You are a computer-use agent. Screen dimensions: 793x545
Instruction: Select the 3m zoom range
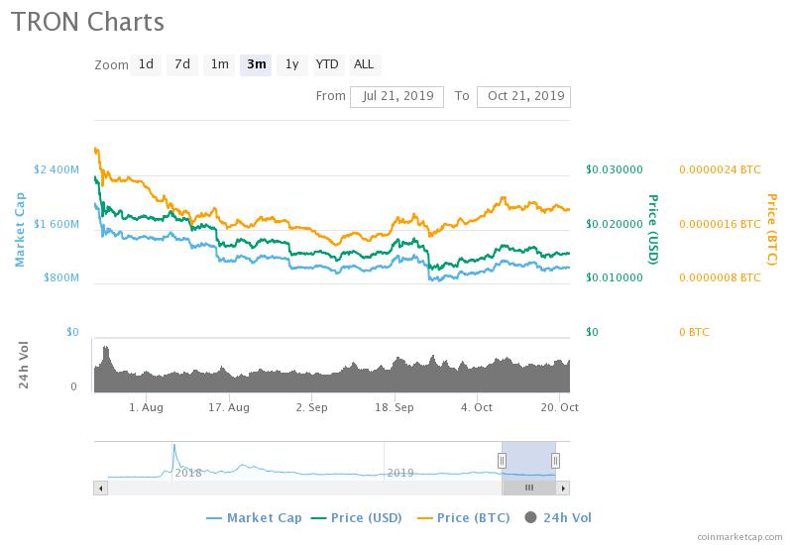point(256,64)
